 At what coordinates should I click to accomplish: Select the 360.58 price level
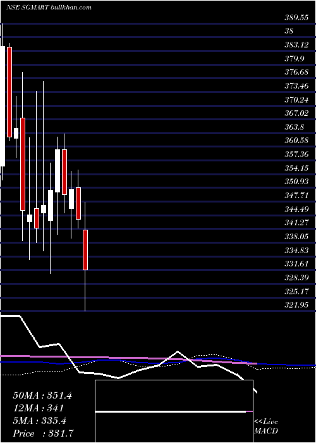[296, 140]
